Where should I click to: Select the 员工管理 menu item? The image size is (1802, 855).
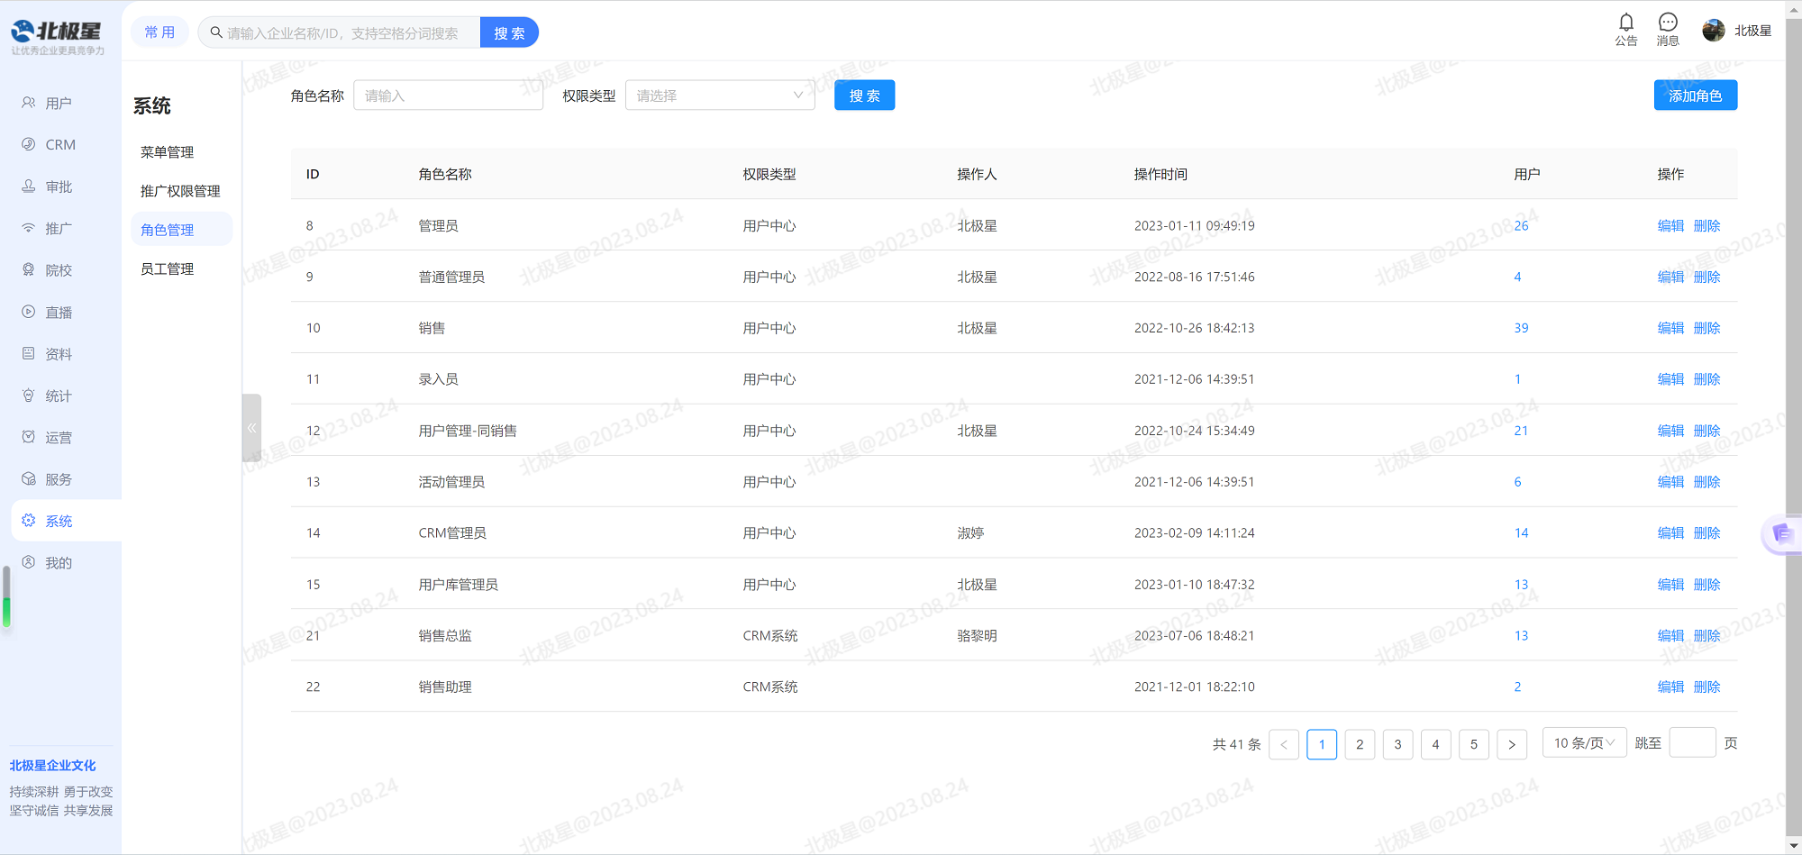click(x=168, y=268)
